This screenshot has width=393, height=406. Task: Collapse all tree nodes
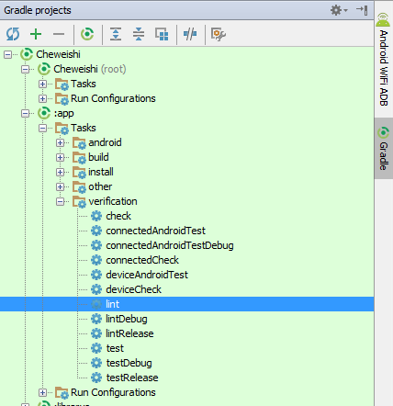(x=139, y=34)
